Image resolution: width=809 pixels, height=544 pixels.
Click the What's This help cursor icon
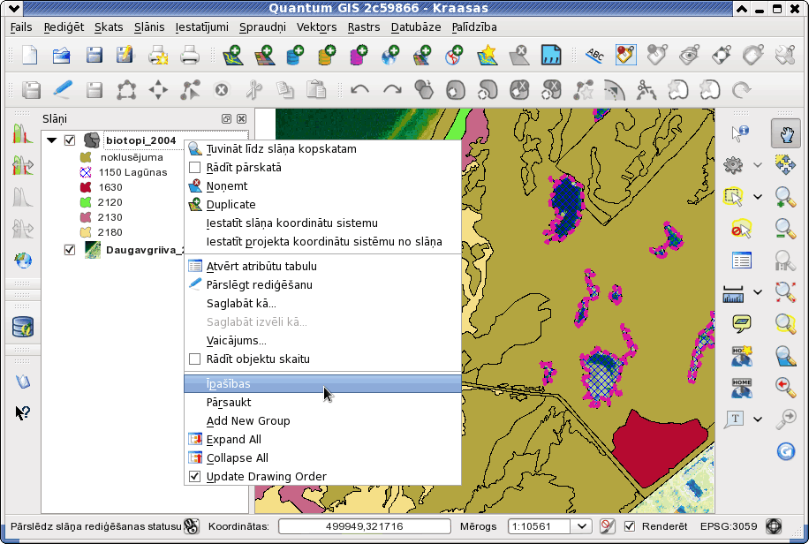[22, 412]
